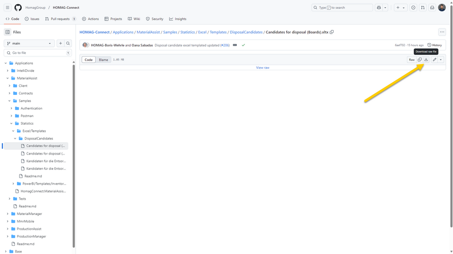Open the Copilot dropdown arrow in header

pyautogui.click(x=385, y=8)
